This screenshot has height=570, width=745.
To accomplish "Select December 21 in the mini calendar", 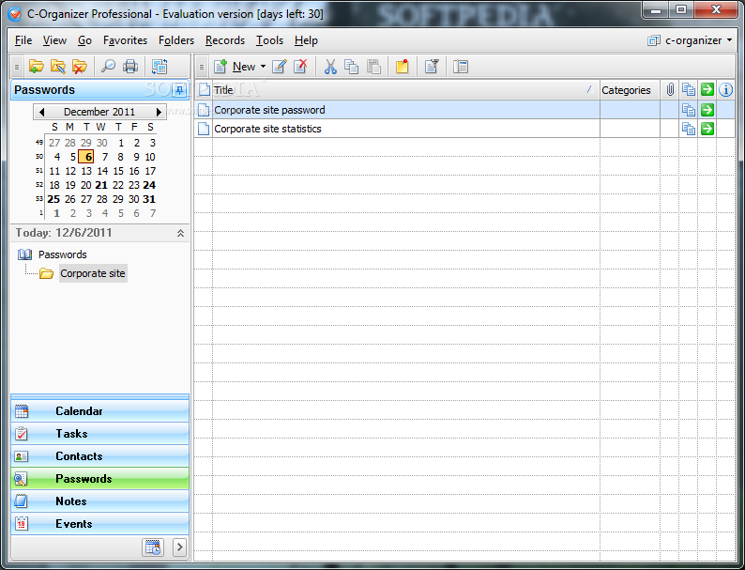I will (x=101, y=185).
